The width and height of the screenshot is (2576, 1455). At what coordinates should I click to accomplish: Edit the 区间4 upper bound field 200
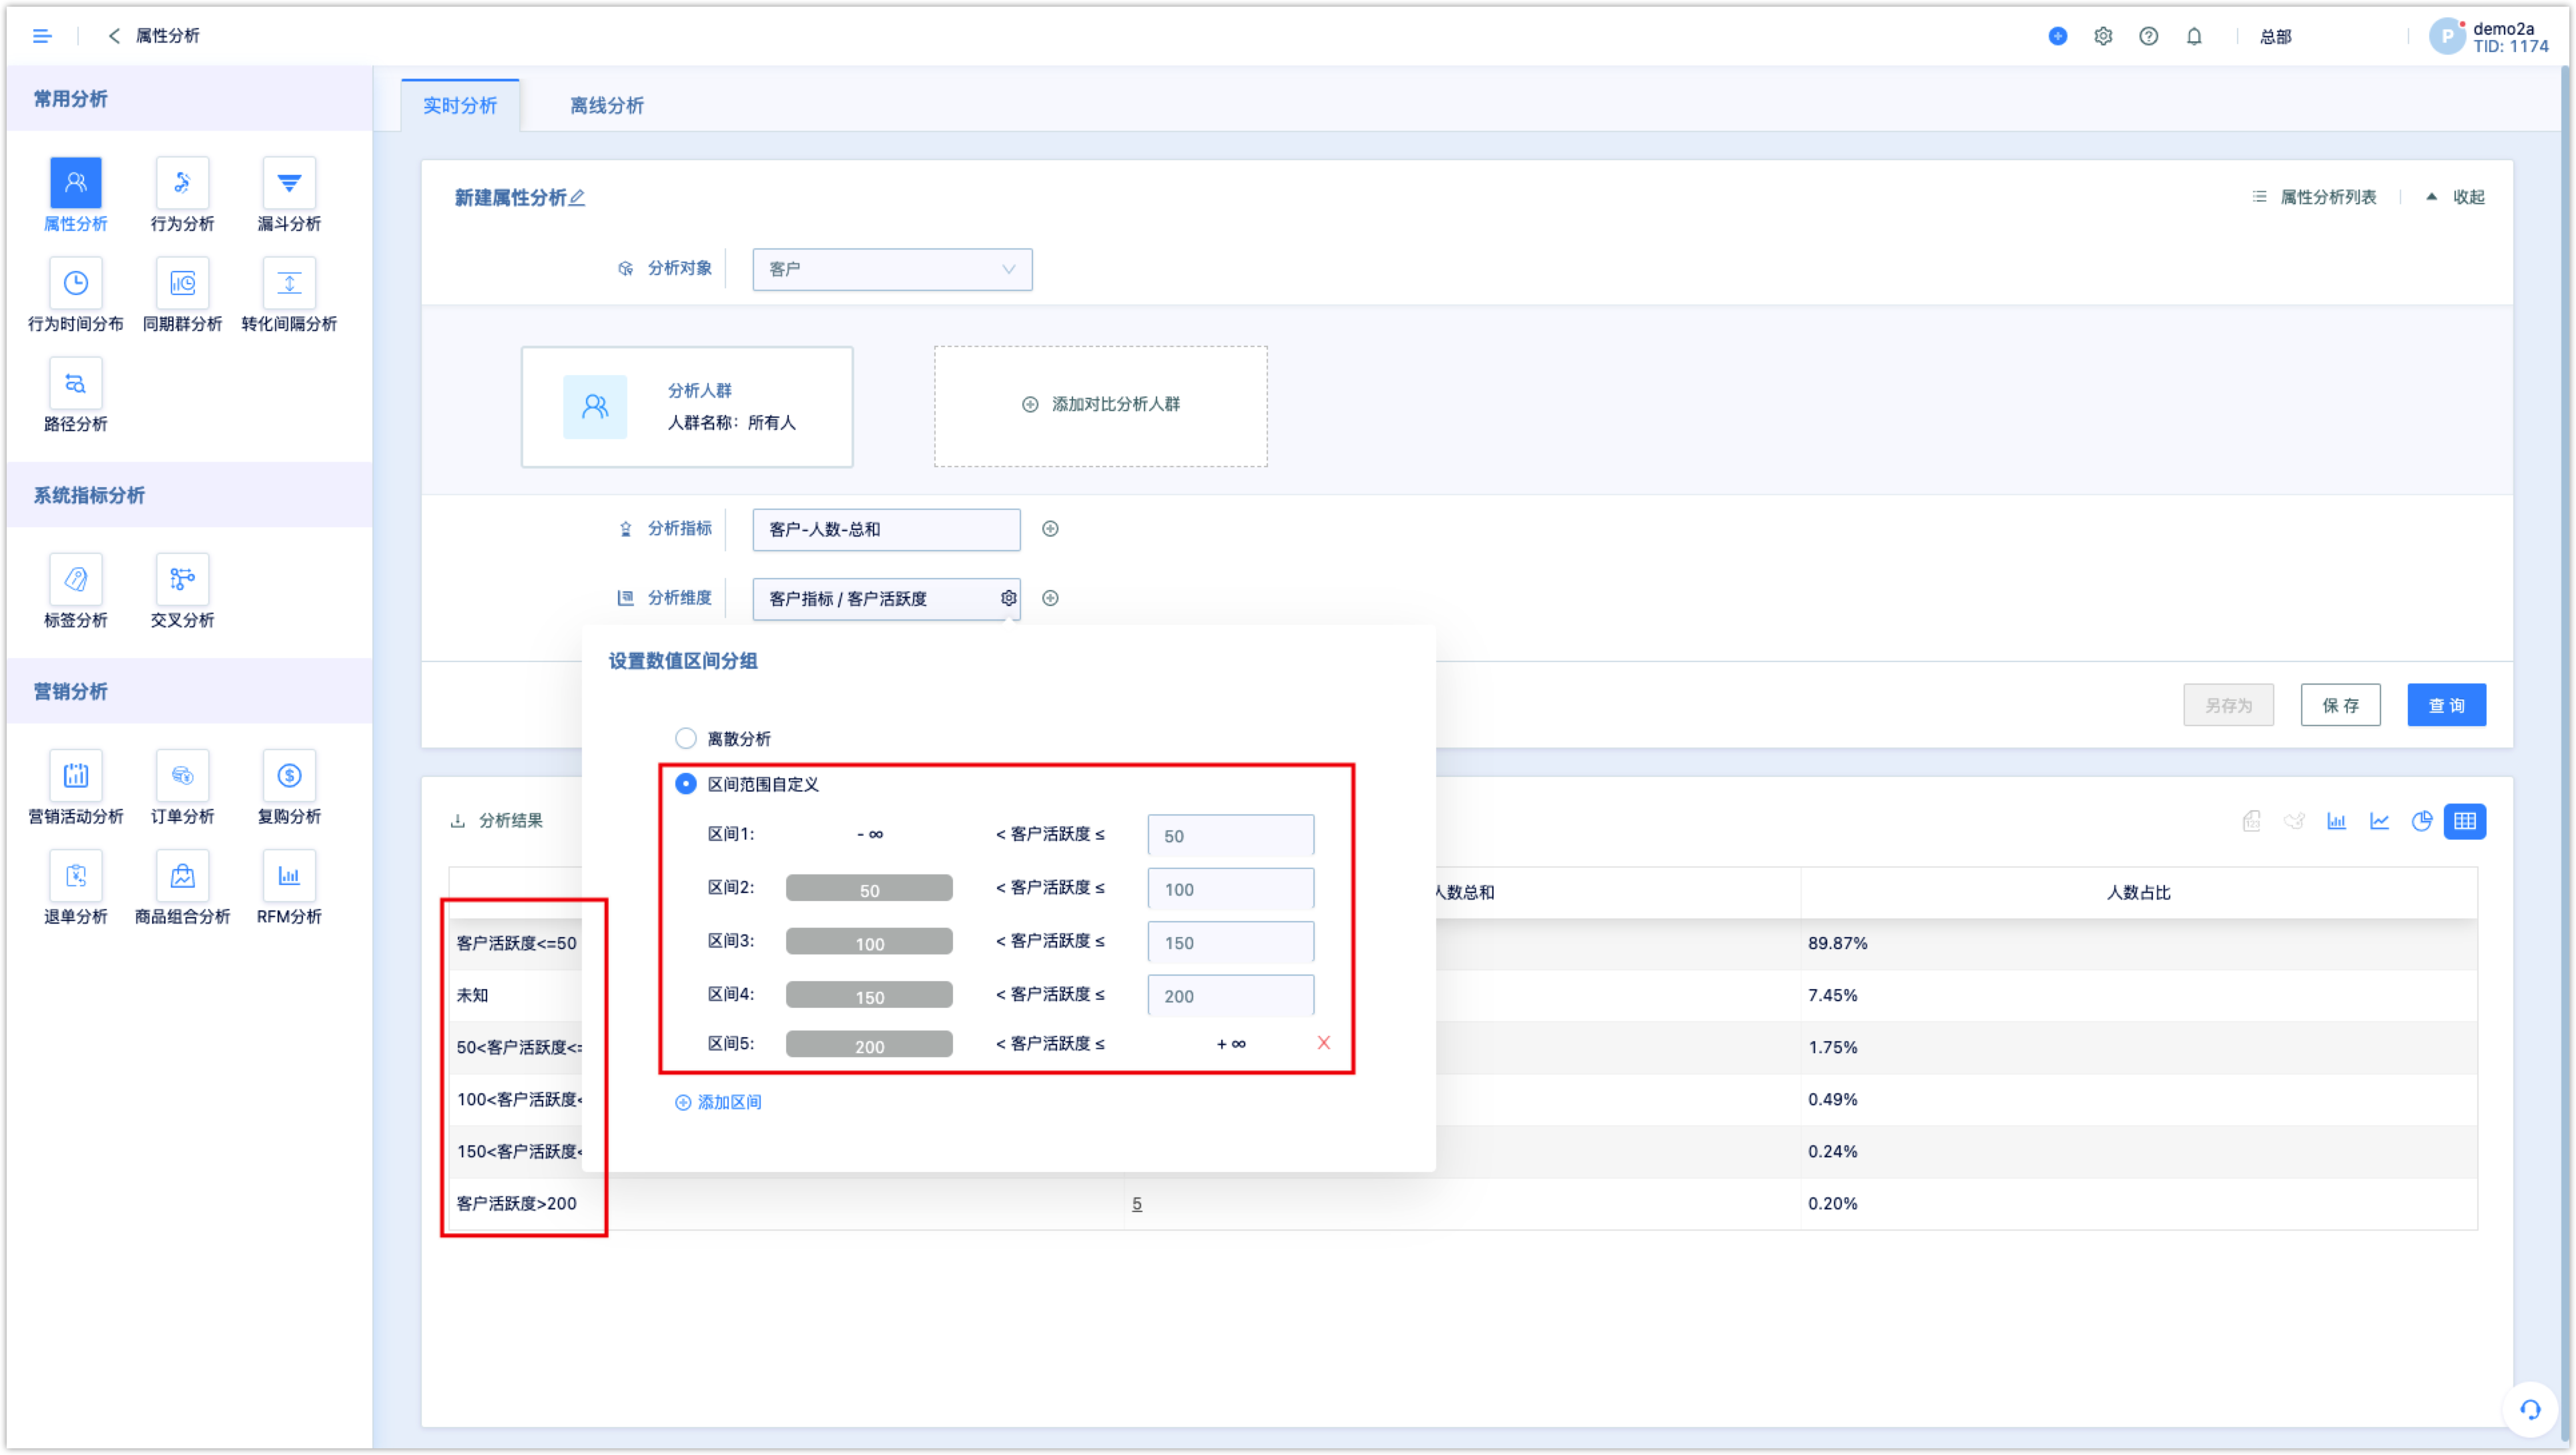1230,995
